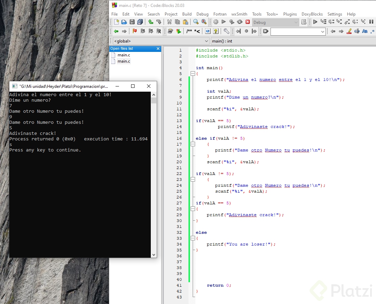376x304 pixels.
Task: Click the Cut scissors icon
Action: [169, 22]
